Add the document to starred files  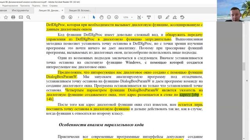click(6, 17)
